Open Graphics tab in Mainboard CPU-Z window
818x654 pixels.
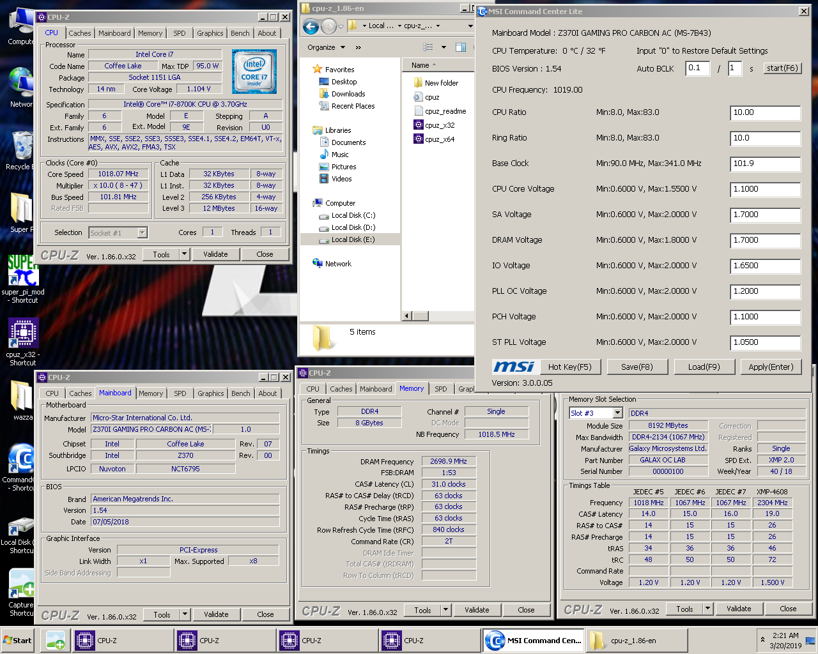coord(211,393)
